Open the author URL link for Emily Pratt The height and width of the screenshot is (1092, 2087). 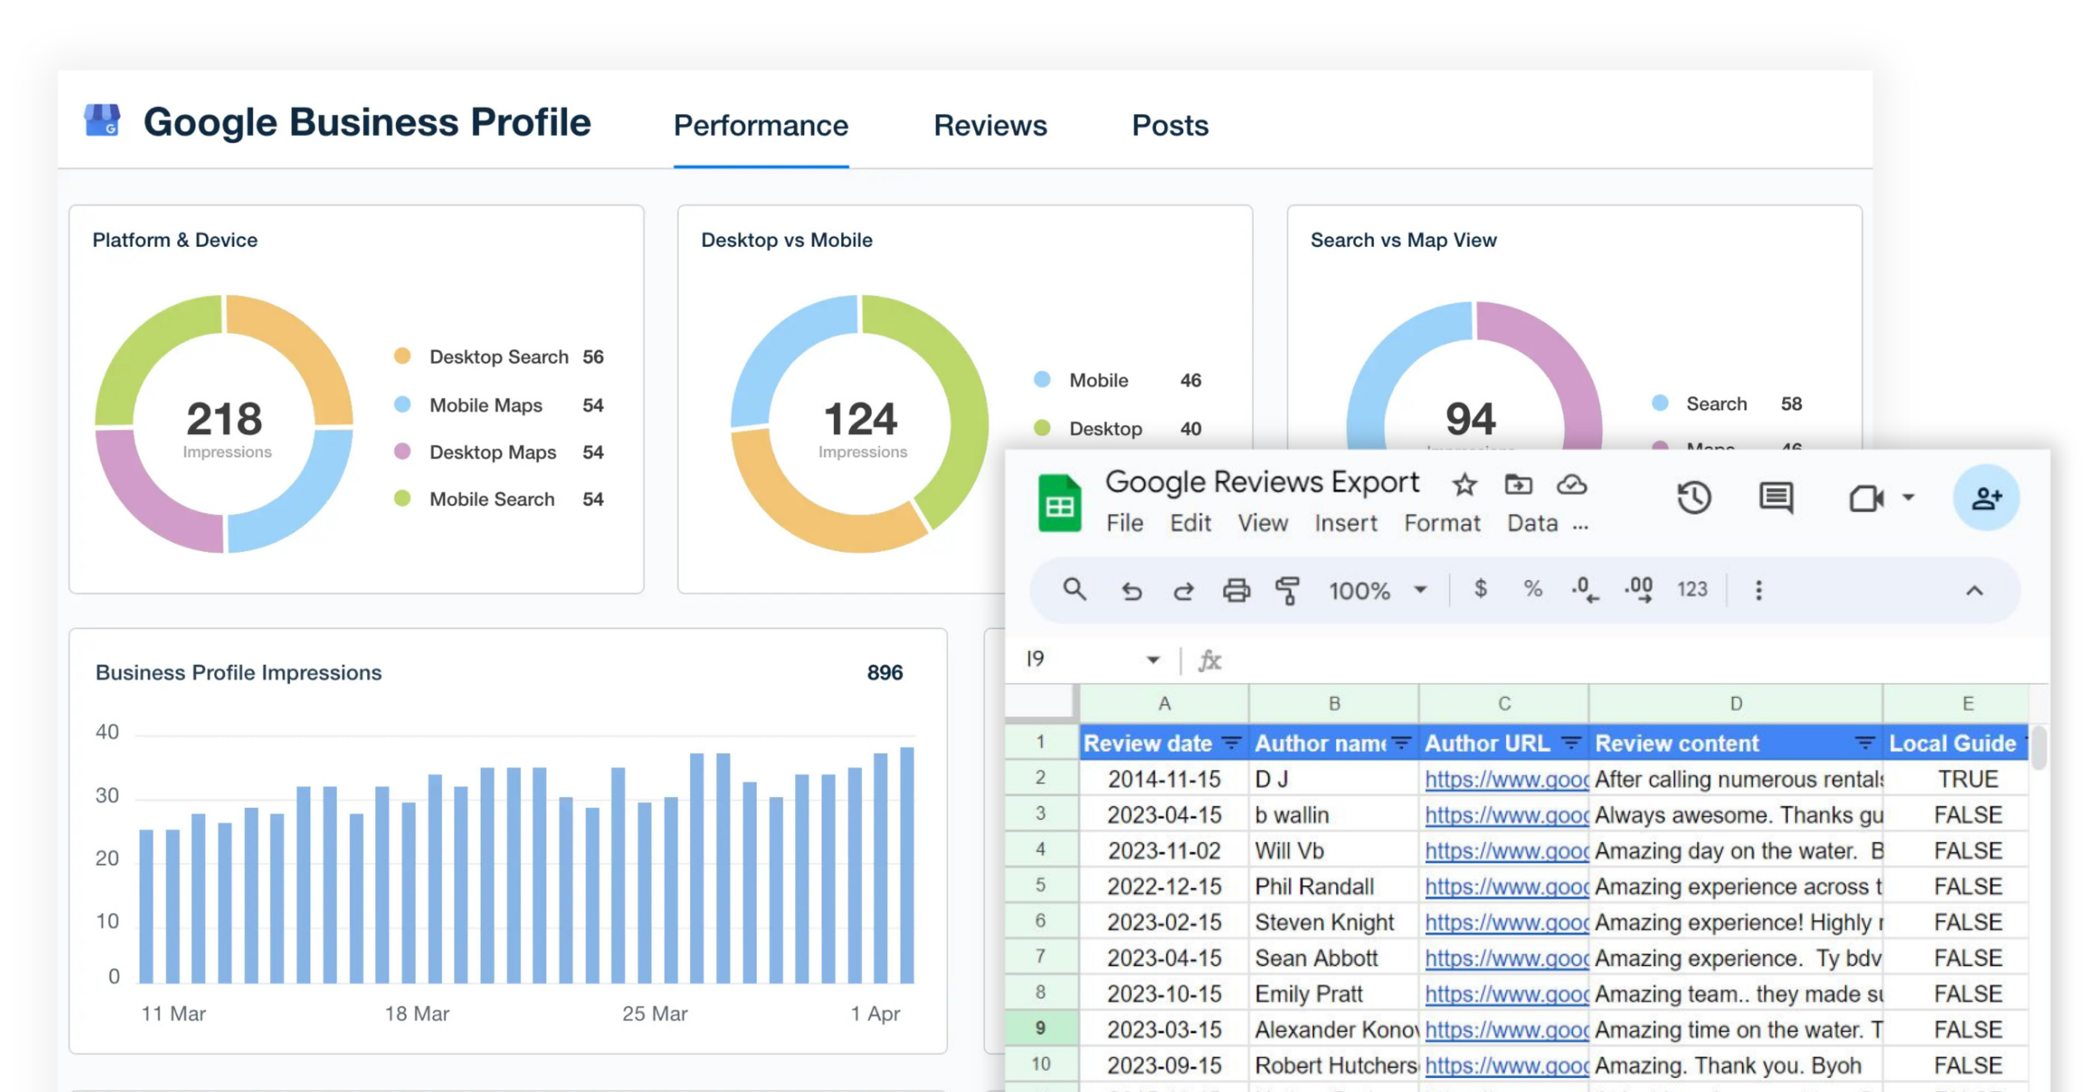pos(1506,994)
